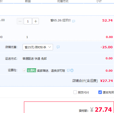The height and width of the screenshot is (113, 114).
Task: Click the green 运费险 badge
Action: 31,70
